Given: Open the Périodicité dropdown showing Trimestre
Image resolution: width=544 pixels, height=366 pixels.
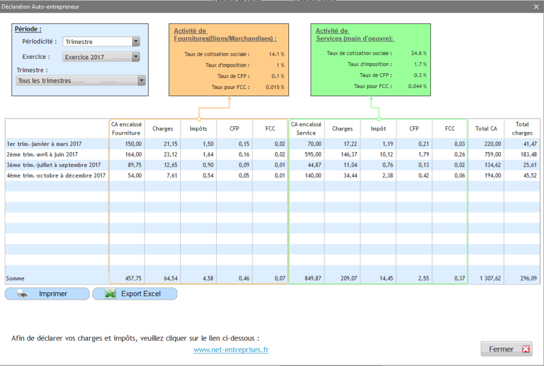Looking at the screenshot, I should (137, 41).
